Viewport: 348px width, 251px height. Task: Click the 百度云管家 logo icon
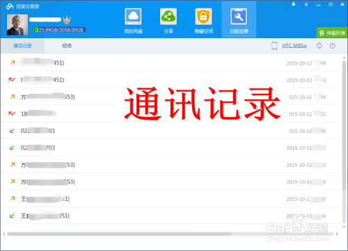(10, 6)
